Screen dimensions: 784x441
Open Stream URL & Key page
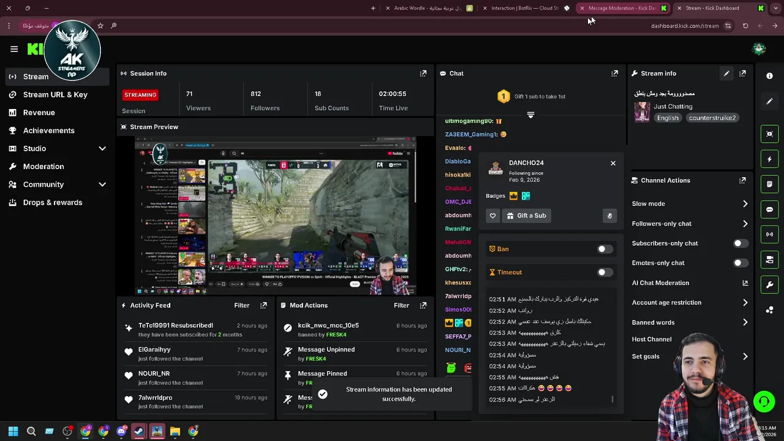click(x=55, y=94)
